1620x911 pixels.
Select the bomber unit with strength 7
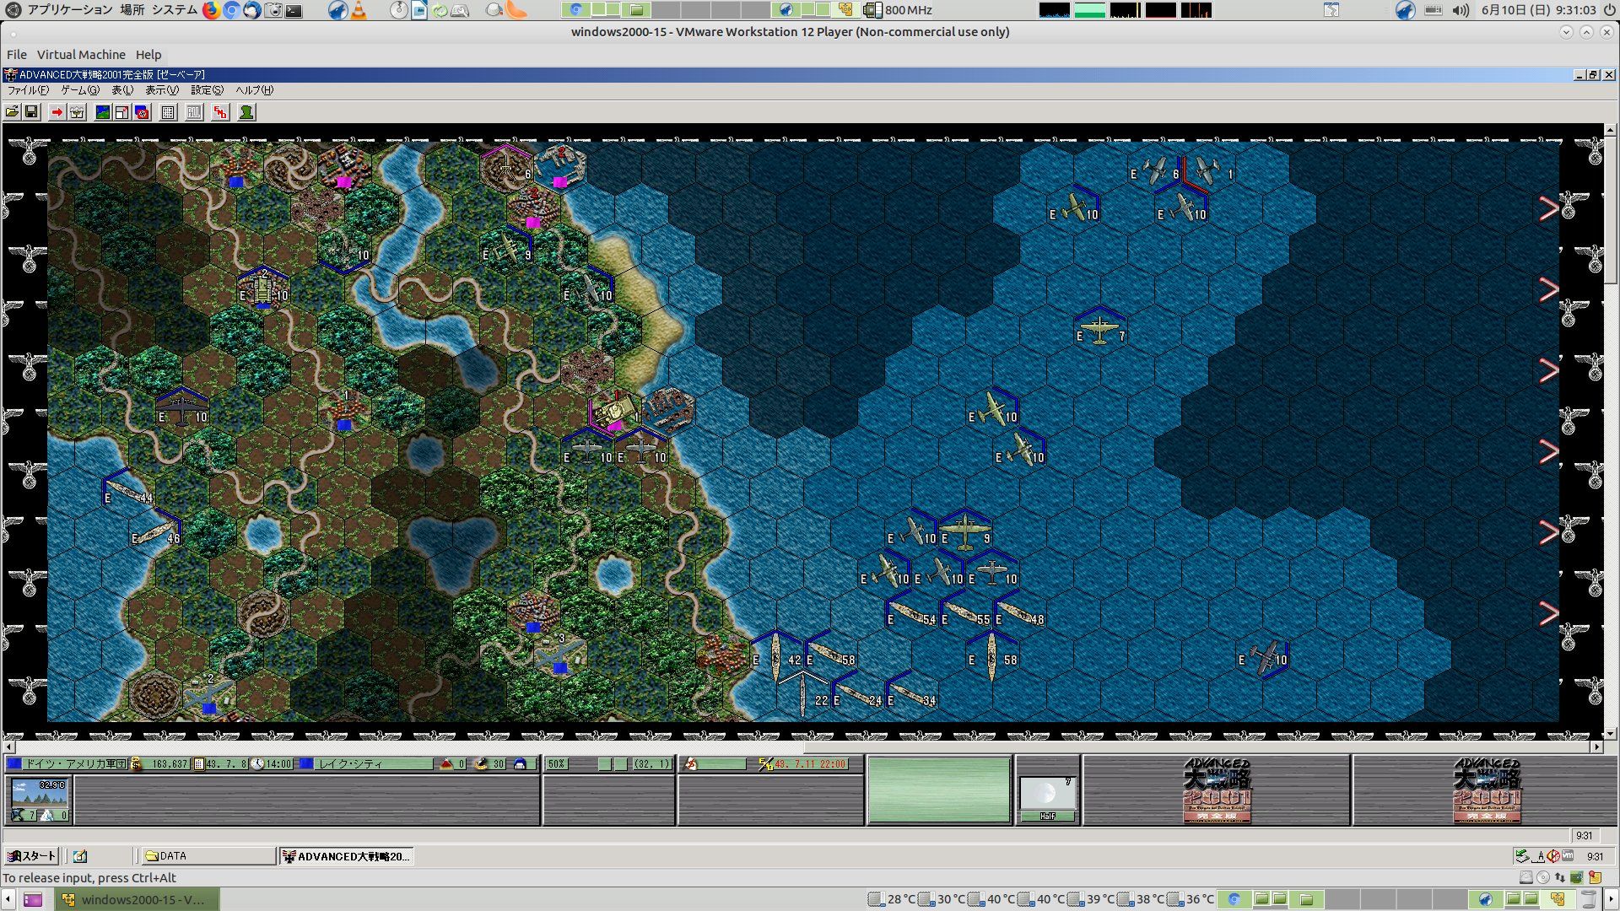pos(1099,329)
